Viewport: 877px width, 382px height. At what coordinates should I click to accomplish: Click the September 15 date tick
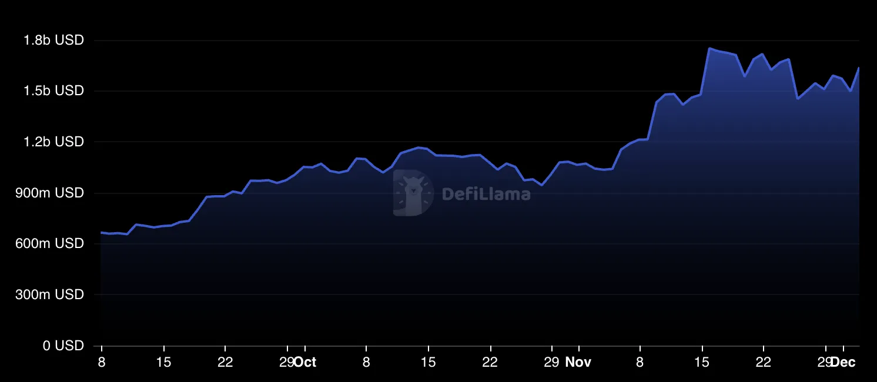(x=163, y=362)
